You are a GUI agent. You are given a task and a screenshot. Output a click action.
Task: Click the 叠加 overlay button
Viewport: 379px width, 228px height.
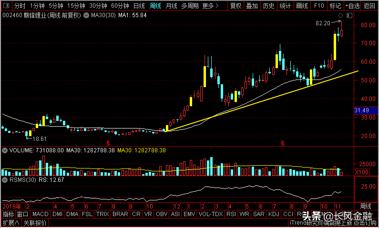252,6
